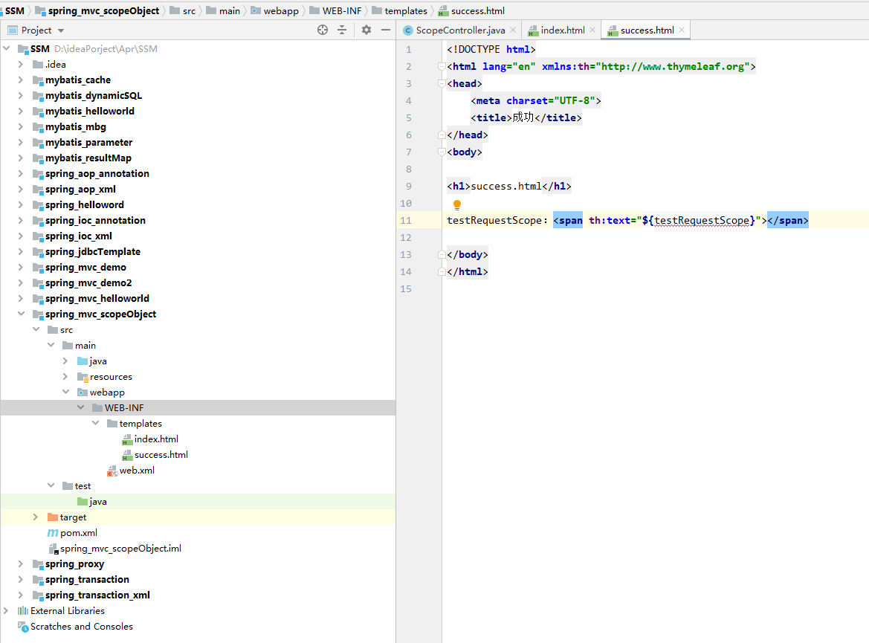Click the resources folder icon
The image size is (869, 643).
(83, 377)
